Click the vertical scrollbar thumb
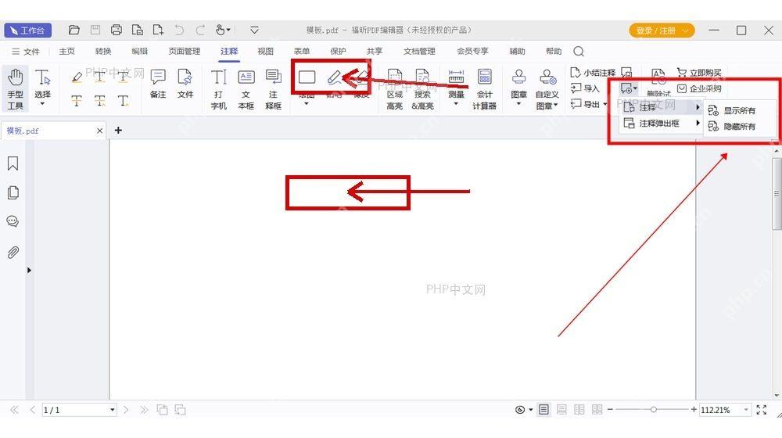The height and width of the screenshot is (438, 782). [x=777, y=194]
